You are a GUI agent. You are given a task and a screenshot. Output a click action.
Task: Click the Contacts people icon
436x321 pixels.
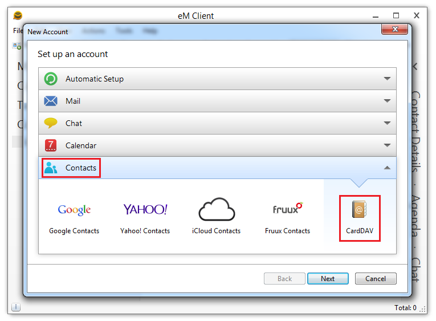(51, 168)
